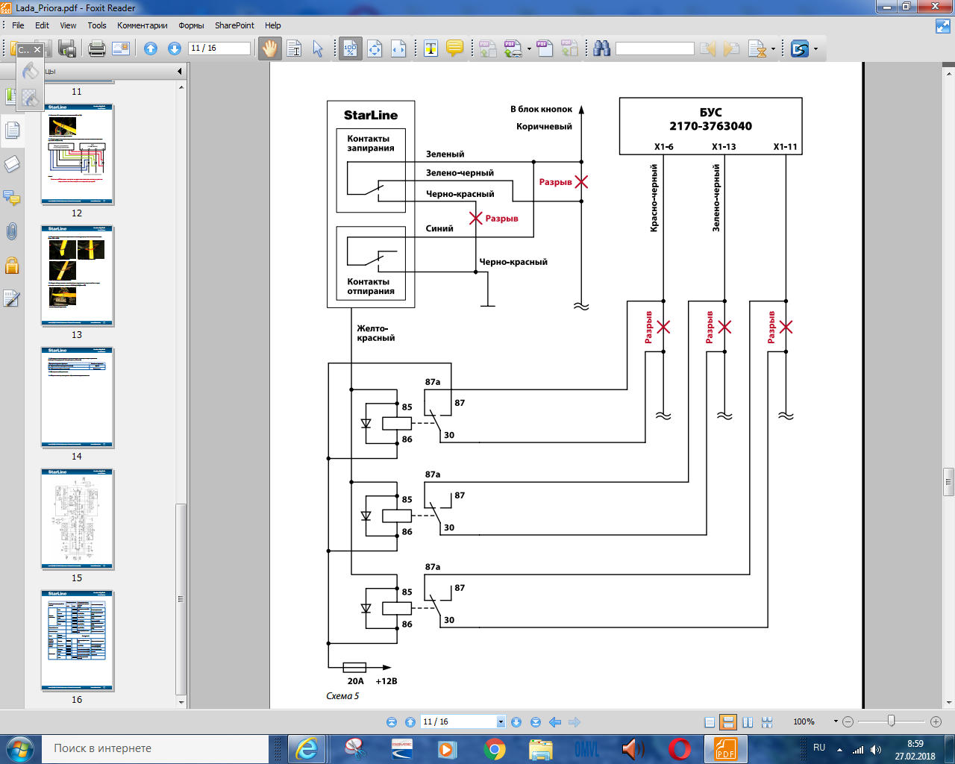Open the View menu
The height and width of the screenshot is (764, 955).
pos(68,25)
